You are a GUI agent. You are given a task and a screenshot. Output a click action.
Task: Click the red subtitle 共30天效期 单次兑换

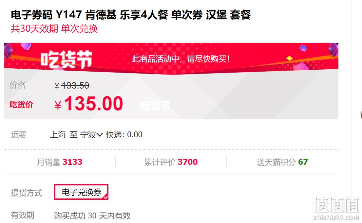tap(54, 29)
